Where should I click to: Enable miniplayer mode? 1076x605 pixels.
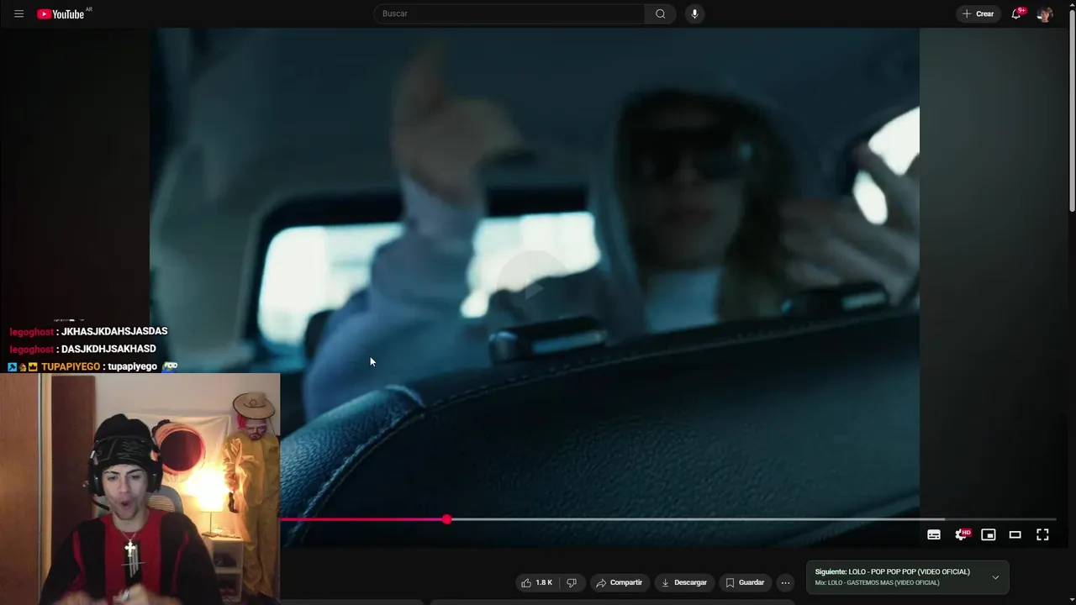989,534
